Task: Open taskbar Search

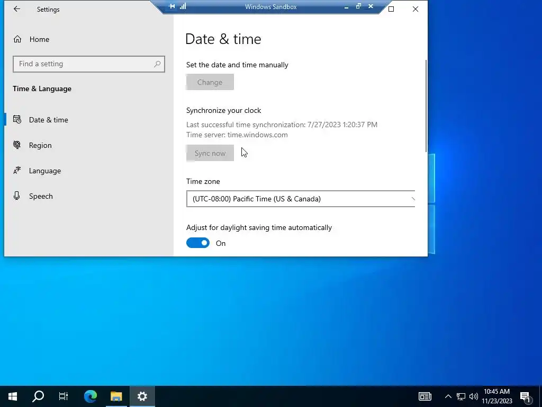Action: (x=38, y=396)
